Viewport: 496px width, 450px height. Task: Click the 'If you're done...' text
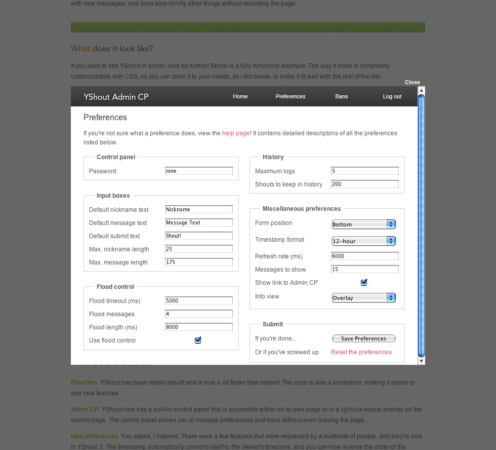(276, 339)
